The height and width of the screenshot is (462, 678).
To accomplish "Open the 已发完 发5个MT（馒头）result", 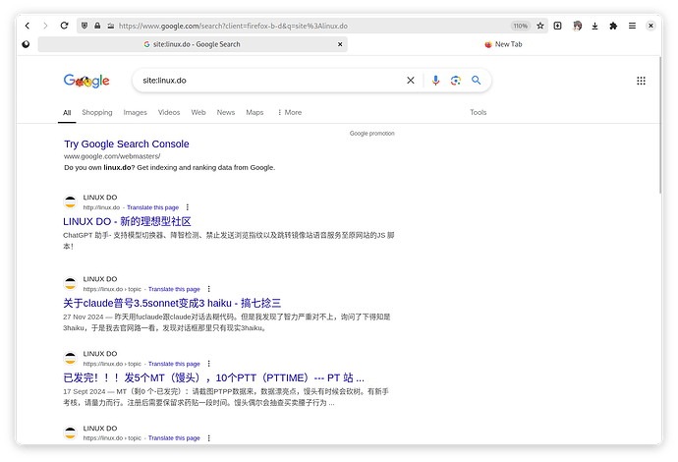I will [213, 378].
